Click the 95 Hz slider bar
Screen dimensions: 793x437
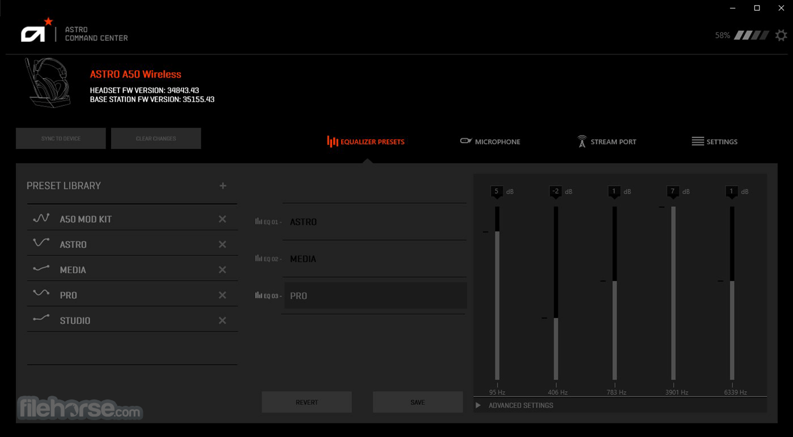(497, 293)
